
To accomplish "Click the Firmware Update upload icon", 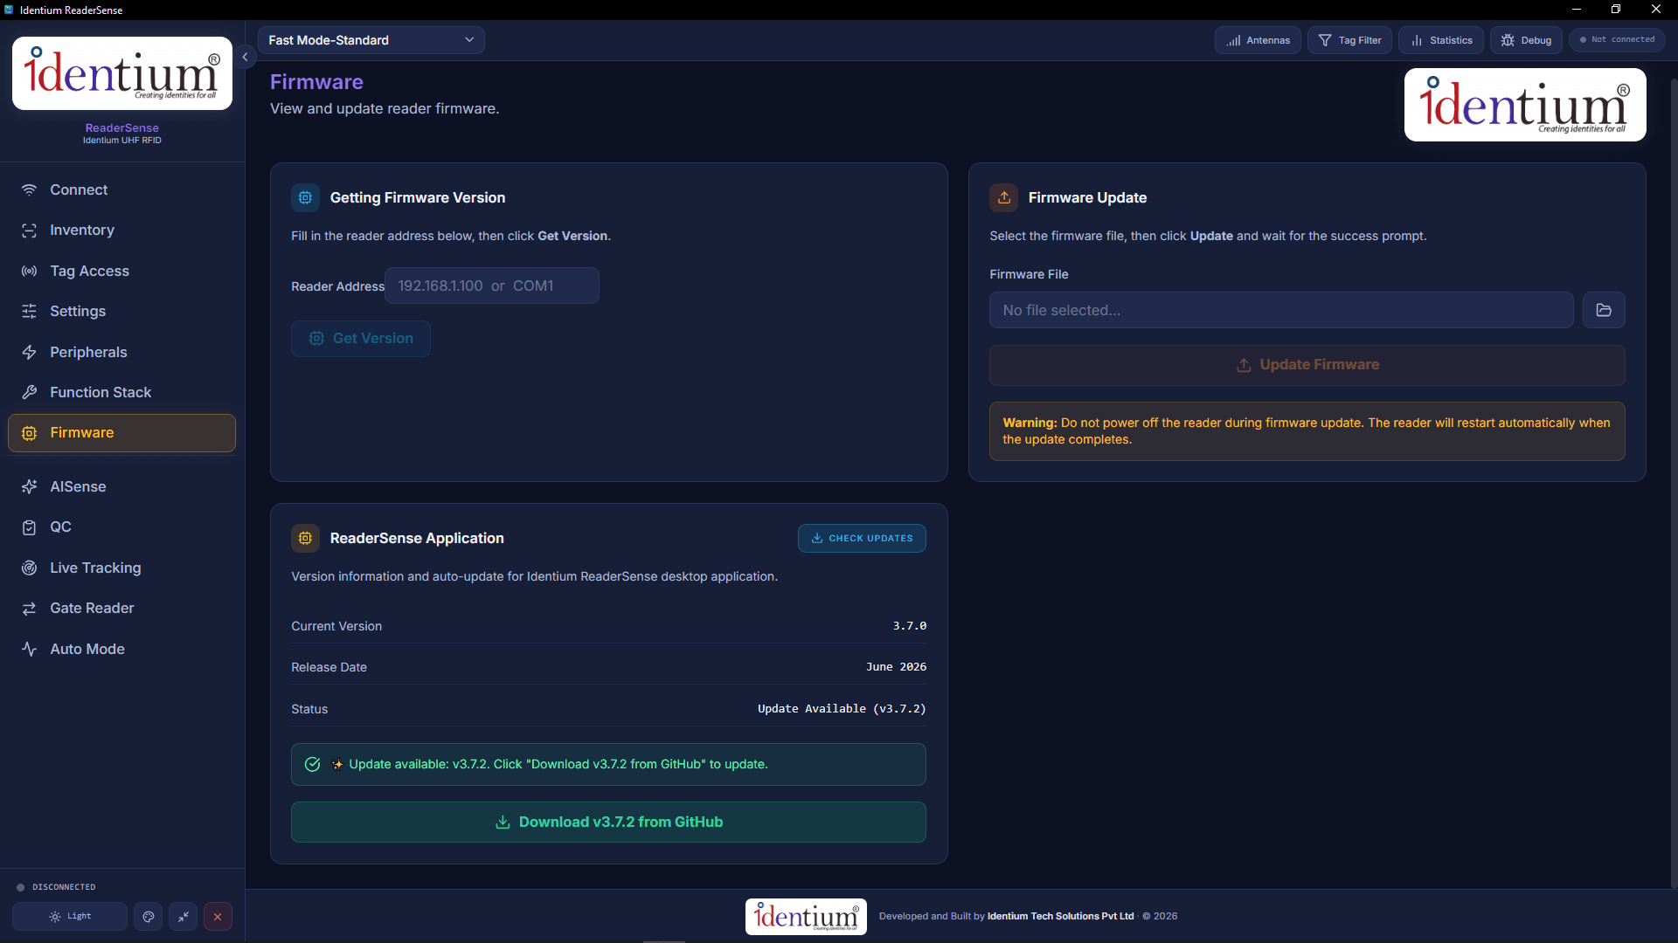I will pyautogui.click(x=1003, y=198).
